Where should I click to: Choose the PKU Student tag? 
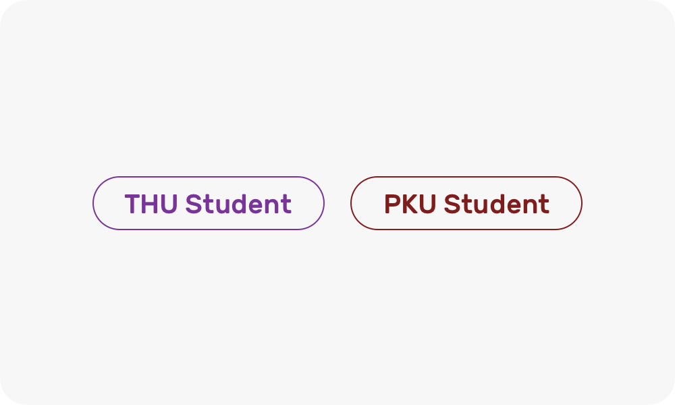(x=466, y=203)
